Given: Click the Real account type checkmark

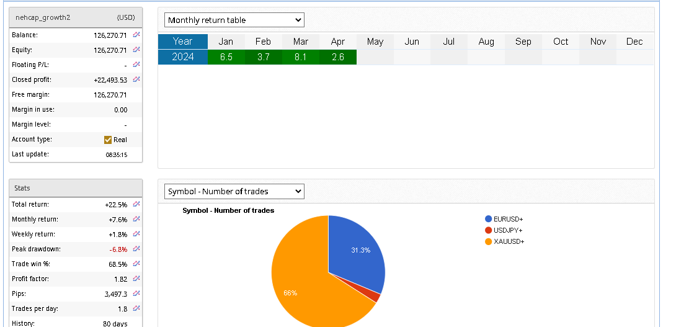Looking at the screenshot, I should coord(108,140).
